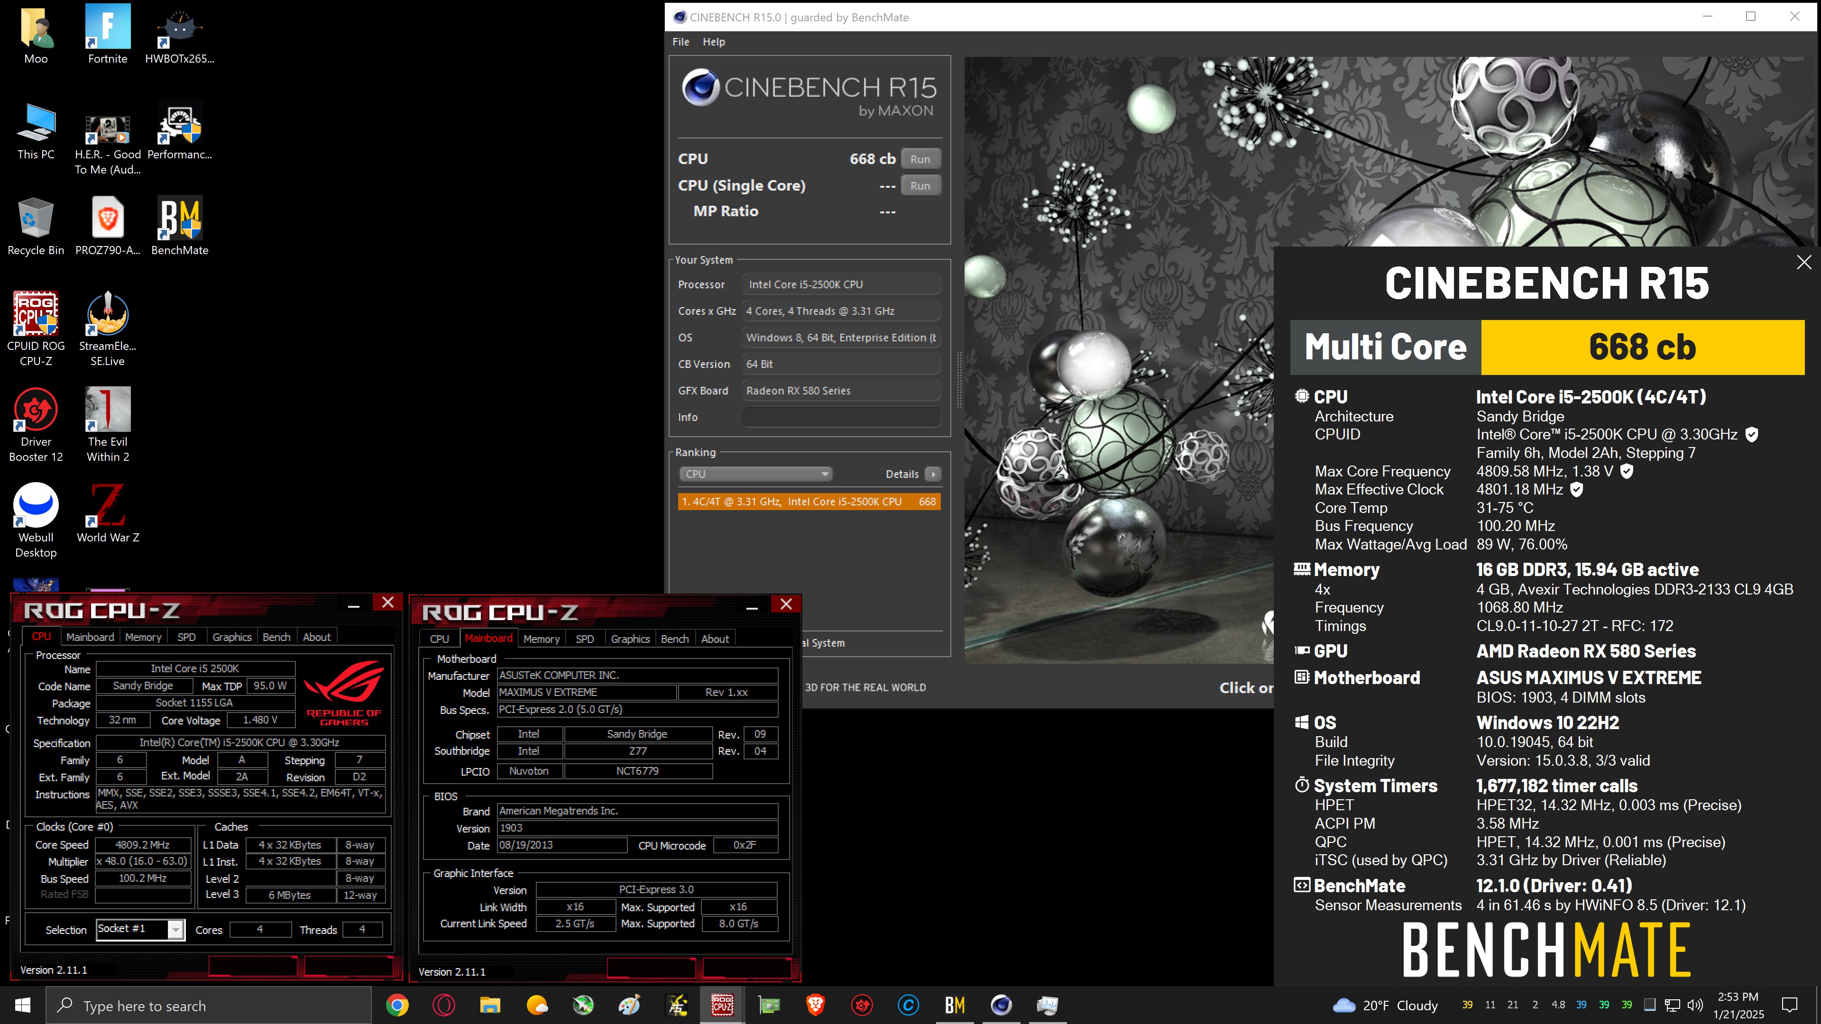
Task: Switch to the Memory tab in left CPU-Z
Action: point(144,637)
